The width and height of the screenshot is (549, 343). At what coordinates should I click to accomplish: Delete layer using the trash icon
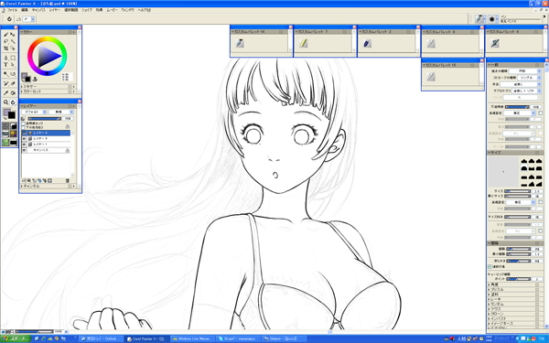[67, 180]
